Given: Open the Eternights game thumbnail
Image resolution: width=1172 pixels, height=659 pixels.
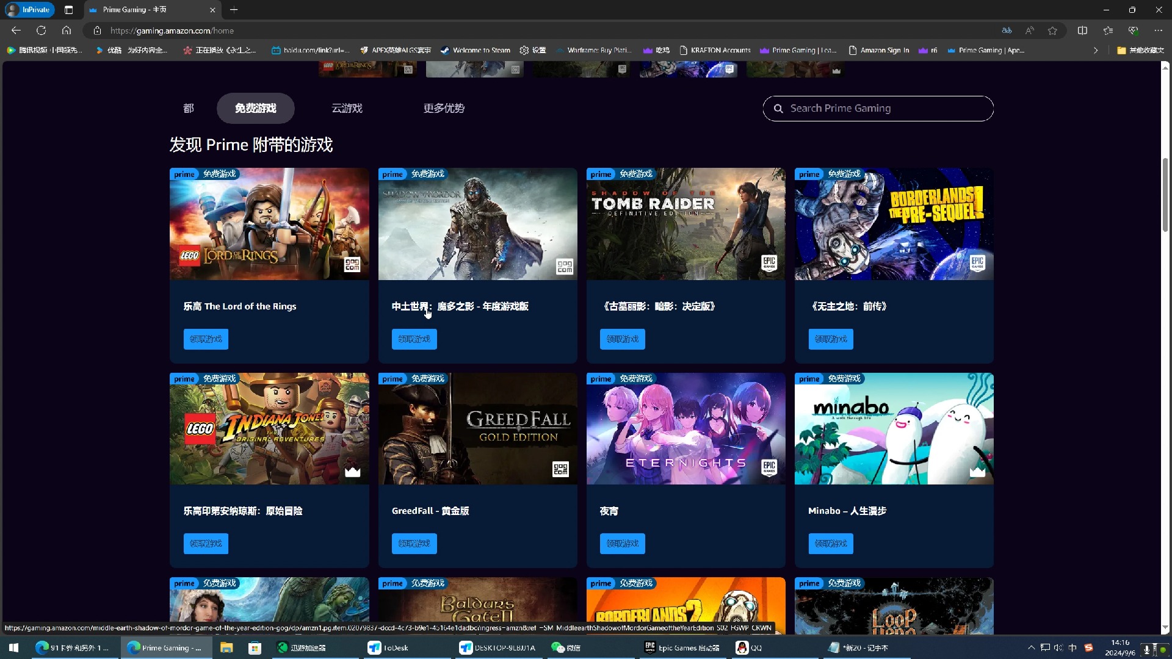Looking at the screenshot, I should click(x=685, y=429).
